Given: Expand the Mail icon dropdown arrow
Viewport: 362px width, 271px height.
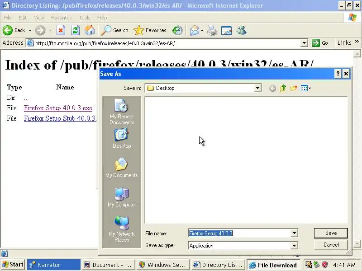Looking at the screenshot, I should [x=202, y=30].
